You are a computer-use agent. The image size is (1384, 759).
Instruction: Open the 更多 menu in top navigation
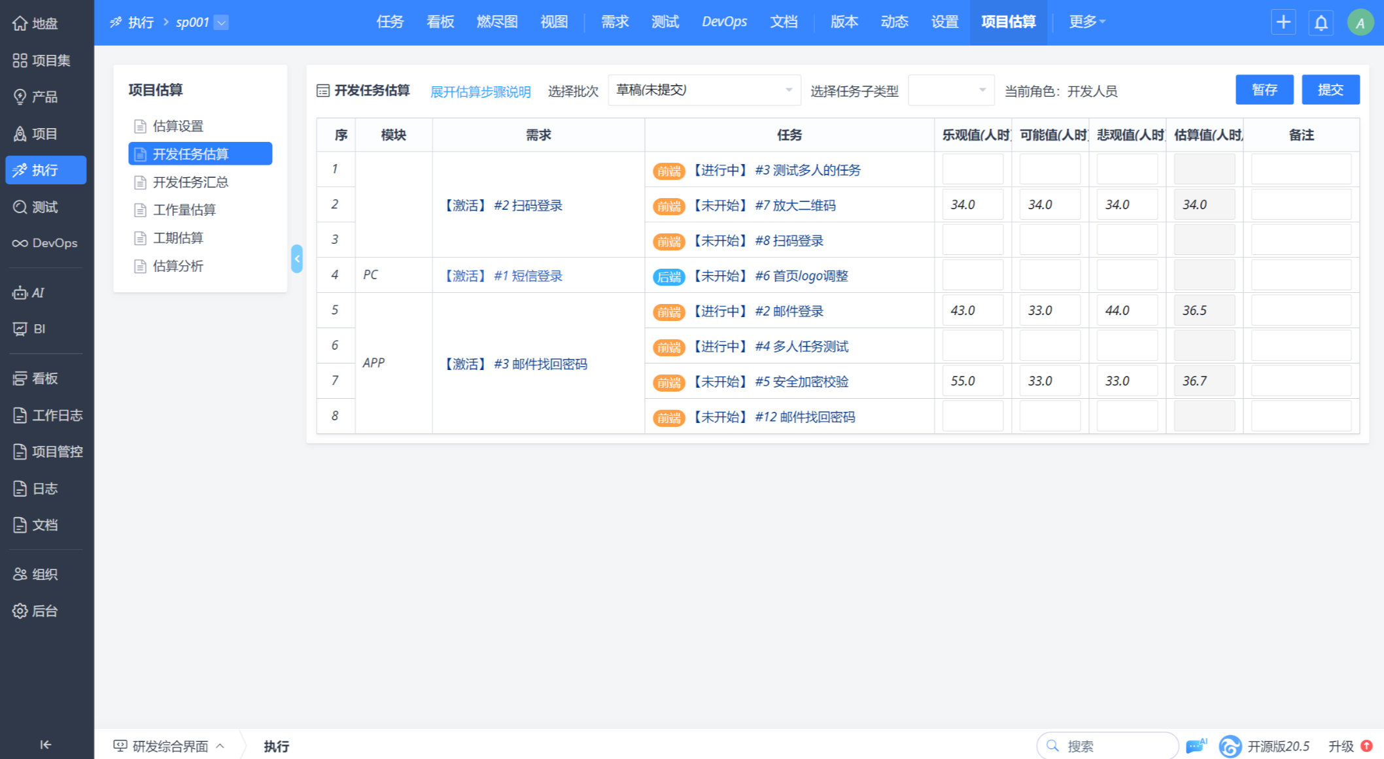click(x=1086, y=22)
